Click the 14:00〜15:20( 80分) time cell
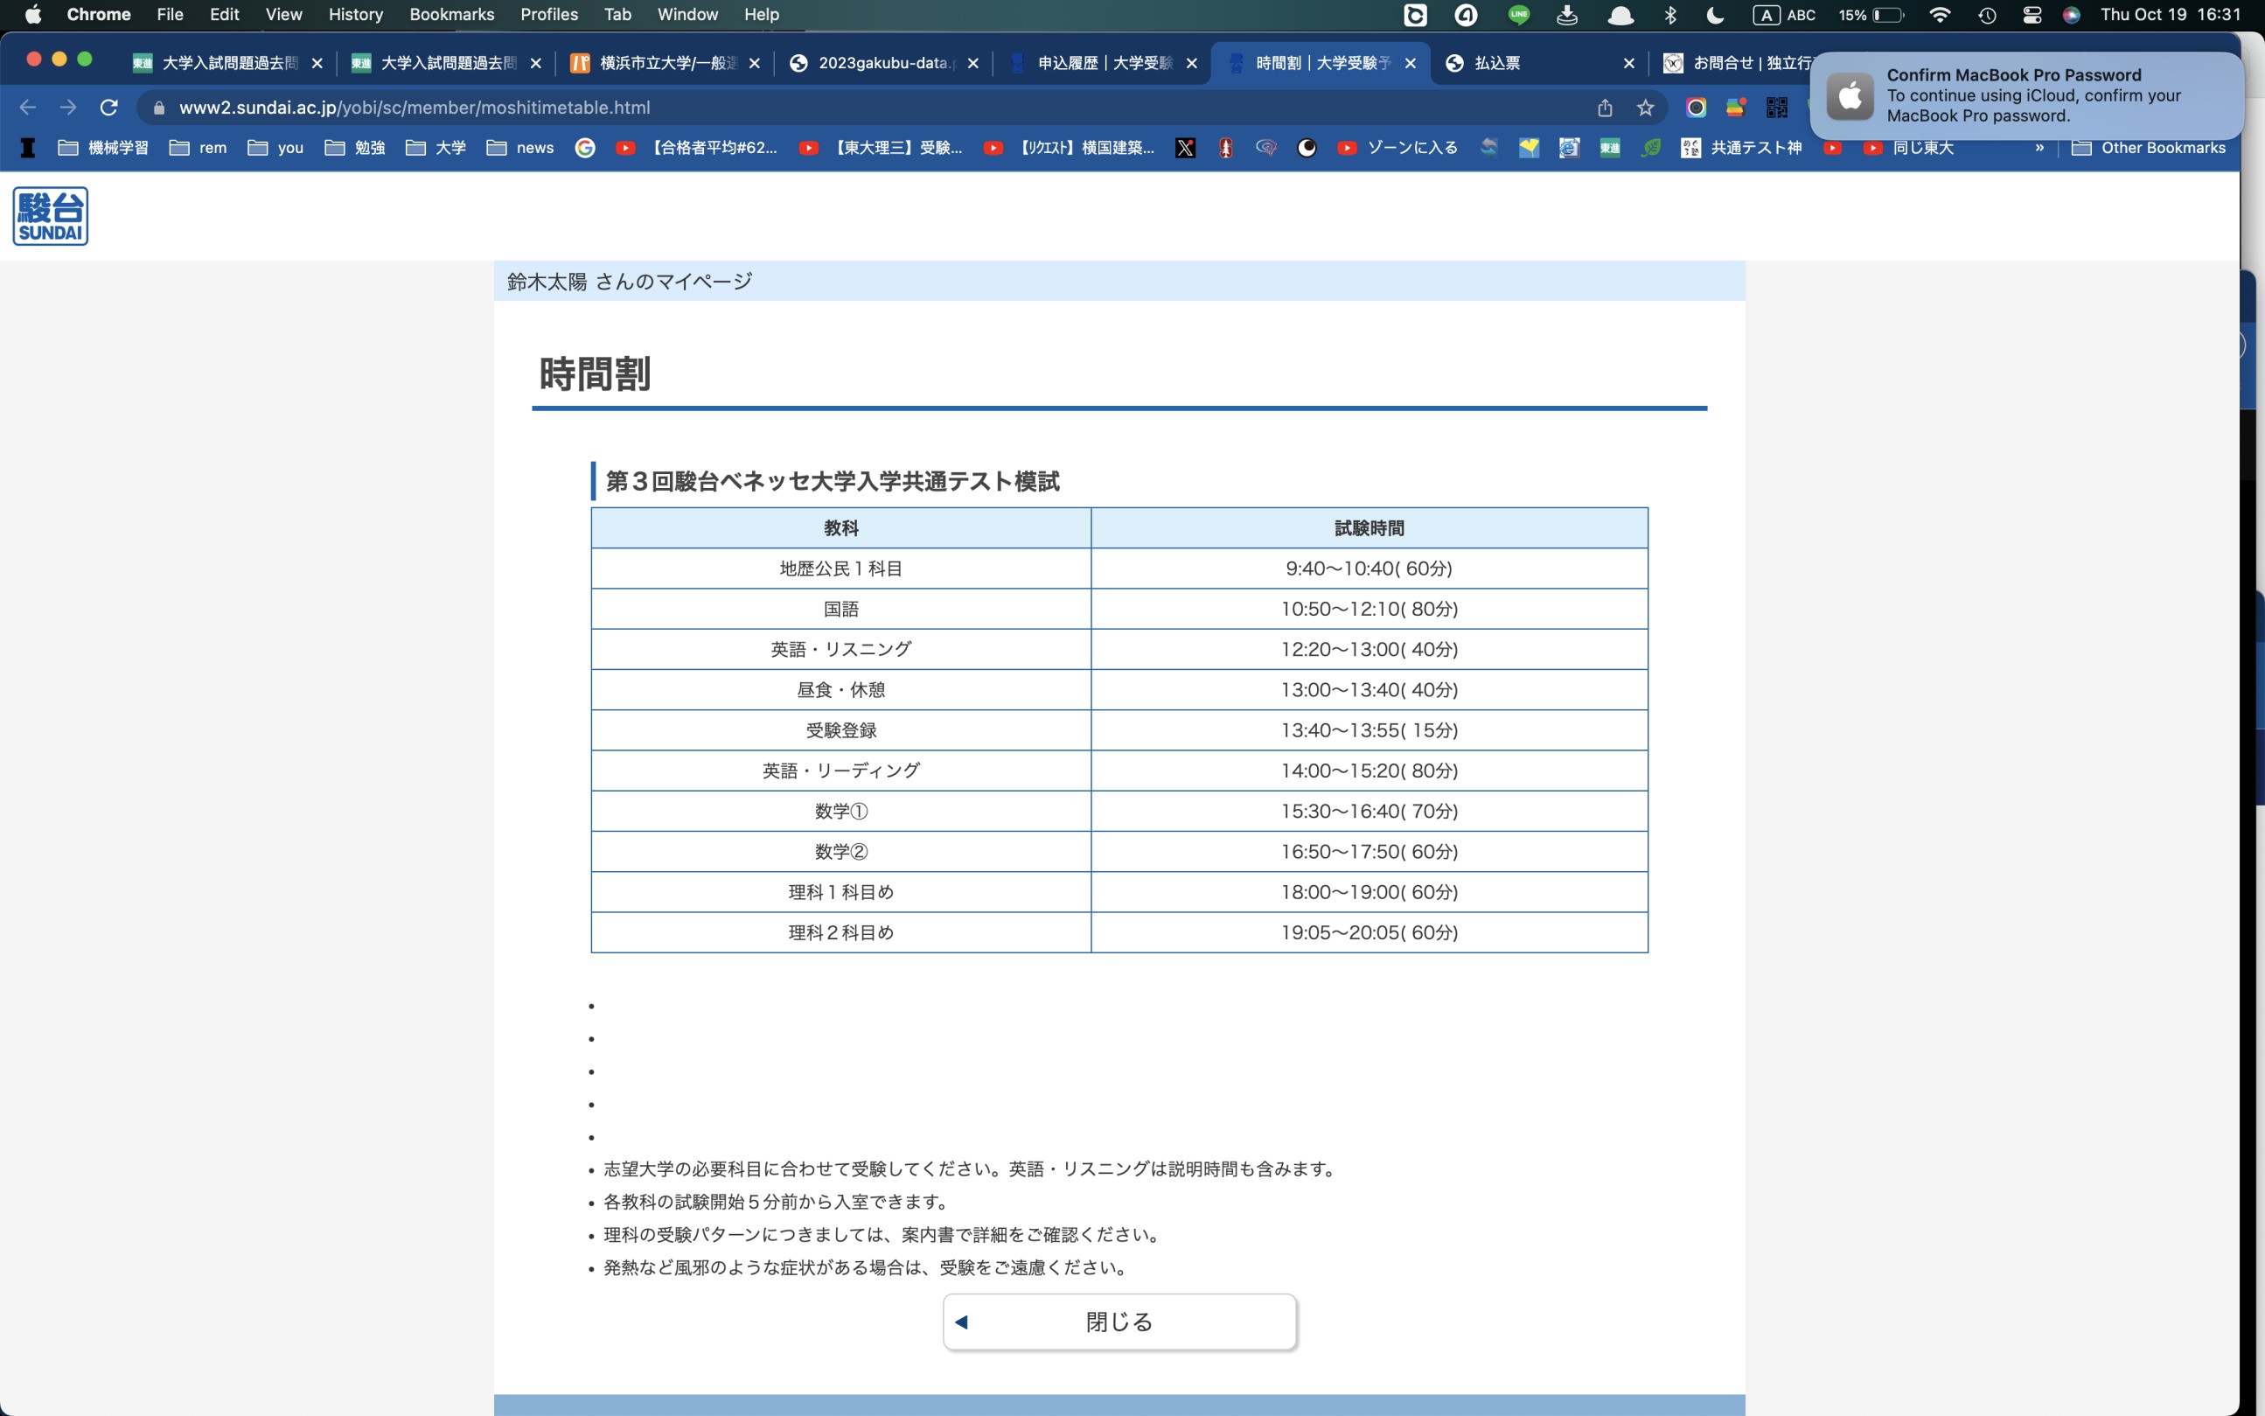The height and width of the screenshot is (1416, 2265). click(x=1369, y=771)
